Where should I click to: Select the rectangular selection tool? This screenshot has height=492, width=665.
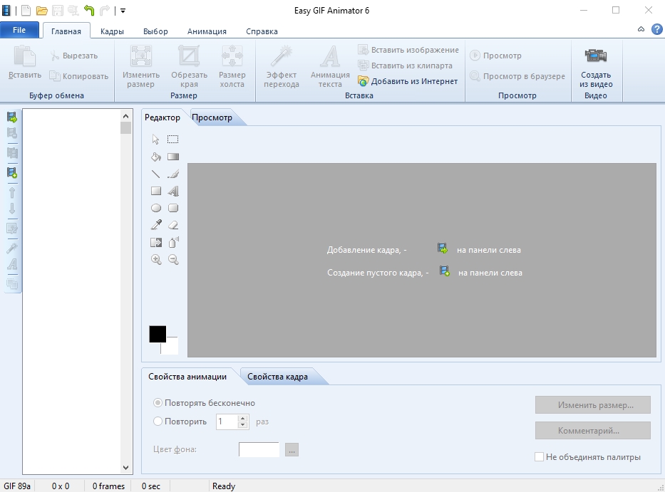[x=172, y=140]
